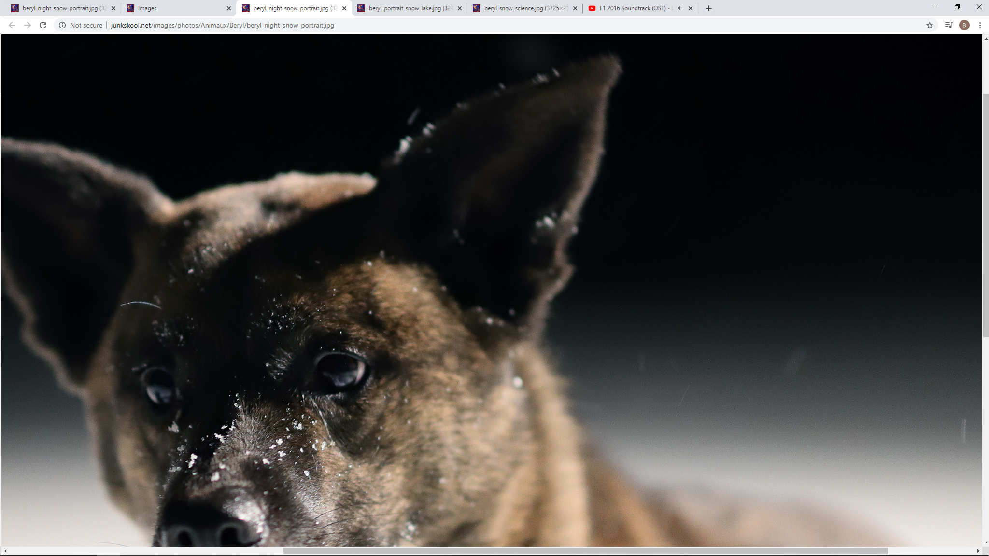Open the profile avatar B menu
Image resolution: width=989 pixels, height=556 pixels.
(964, 25)
